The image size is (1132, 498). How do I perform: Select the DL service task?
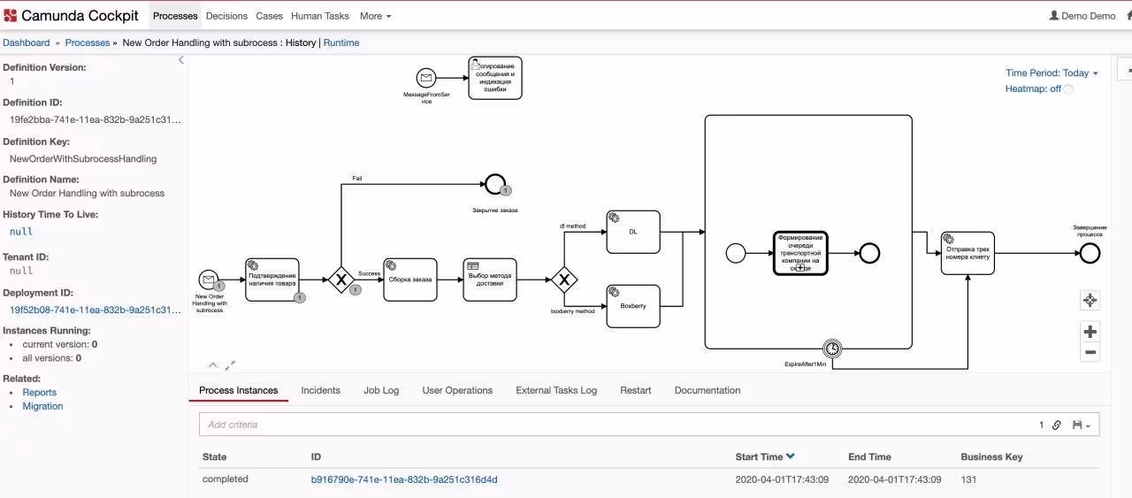pyautogui.click(x=633, y=232)
